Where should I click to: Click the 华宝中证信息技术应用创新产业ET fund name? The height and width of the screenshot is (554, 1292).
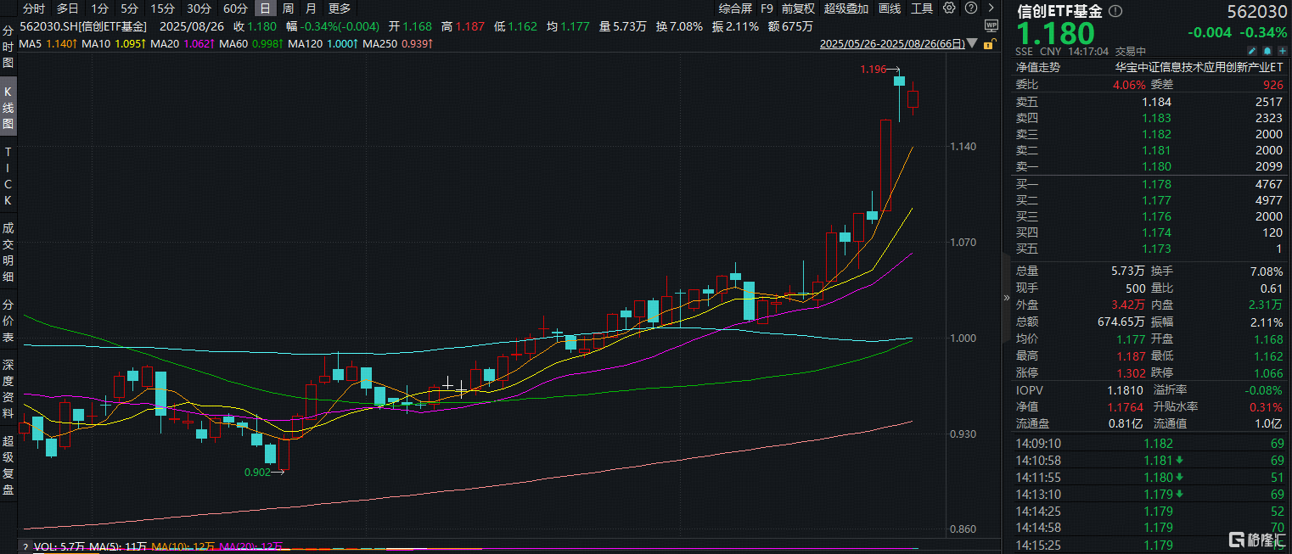(x=1198, y=68)
